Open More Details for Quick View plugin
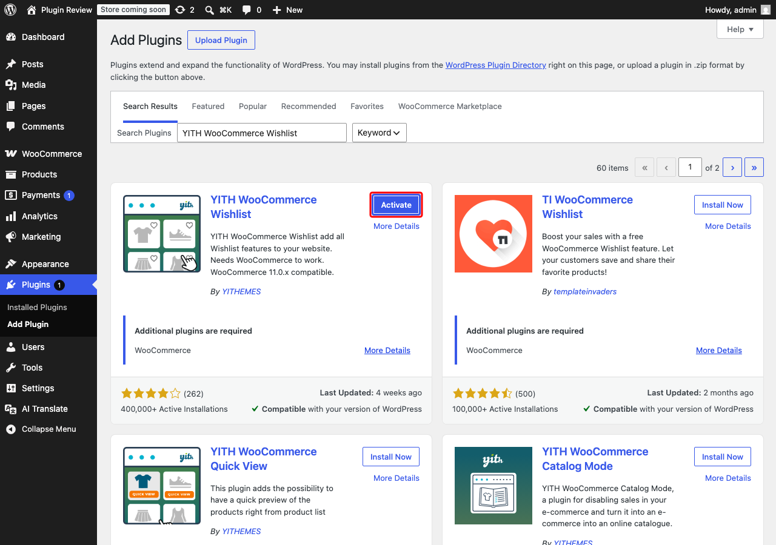 coord(396,478)
